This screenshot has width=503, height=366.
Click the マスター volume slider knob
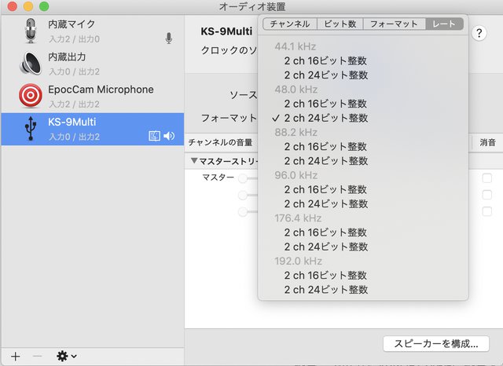click(x=243, y=178)
